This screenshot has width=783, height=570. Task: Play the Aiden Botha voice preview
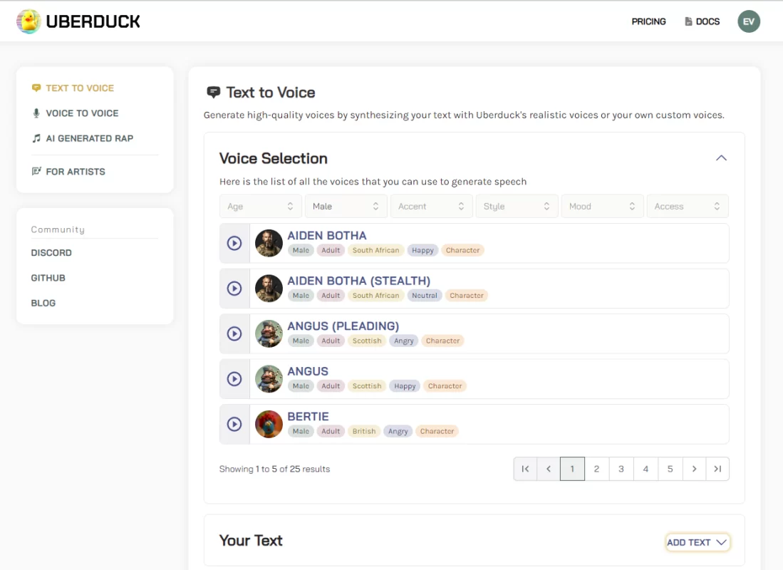234,243
